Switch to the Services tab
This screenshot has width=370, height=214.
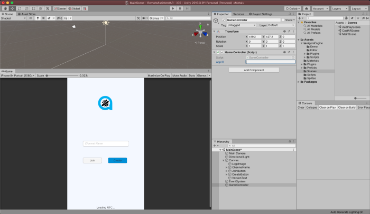[238, 14]
